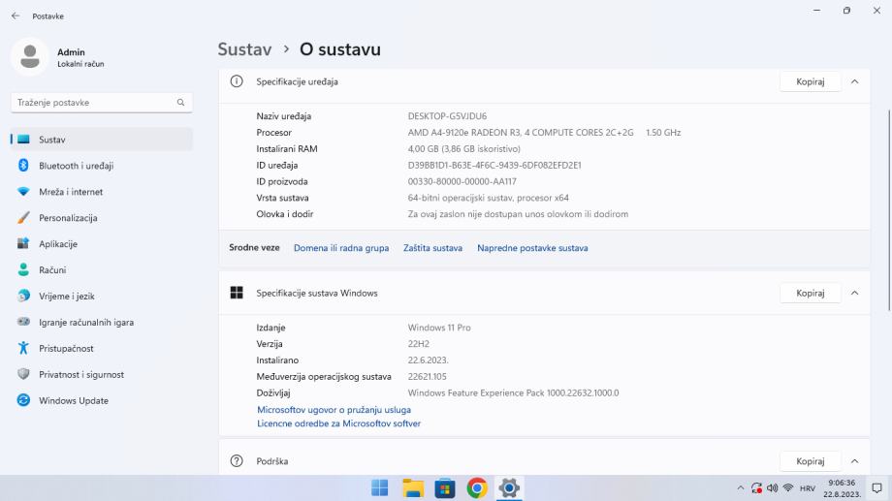The height and width of the screenshot is (501, 892).
Task: Copy device specifications with Kopiraj
Action: pos(811,82)
